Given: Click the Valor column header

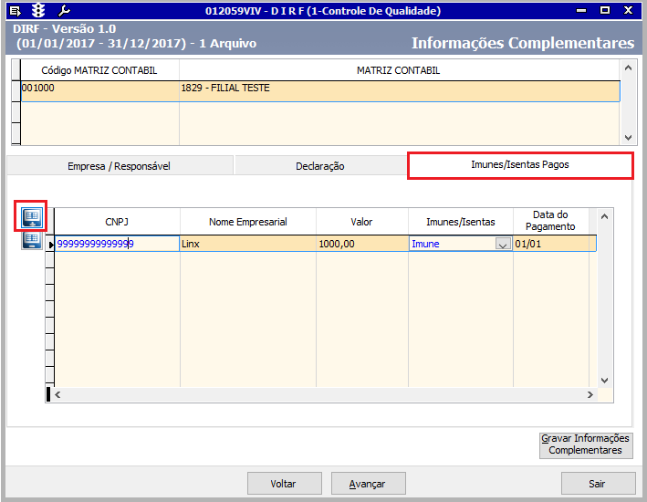Looking at the screenshot, I should 362,222.
